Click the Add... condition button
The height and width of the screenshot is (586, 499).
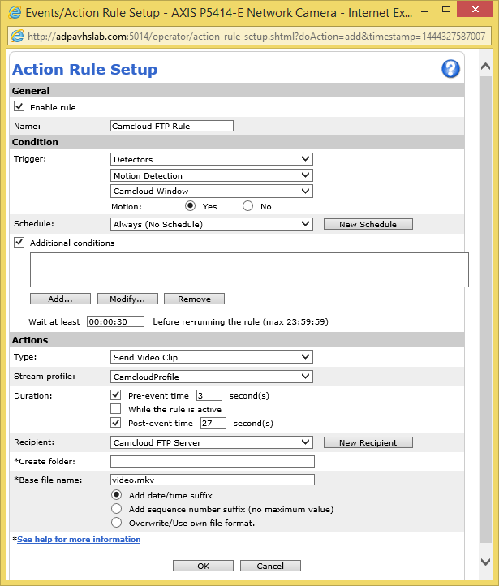[60, 299]
